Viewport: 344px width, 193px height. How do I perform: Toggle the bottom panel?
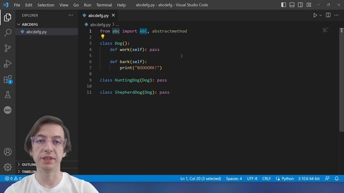click(292, 5)
